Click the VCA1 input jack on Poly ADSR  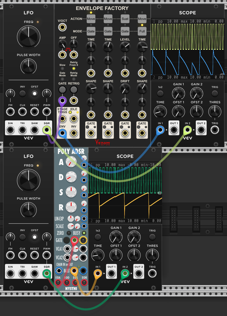(x=67, y=249)
